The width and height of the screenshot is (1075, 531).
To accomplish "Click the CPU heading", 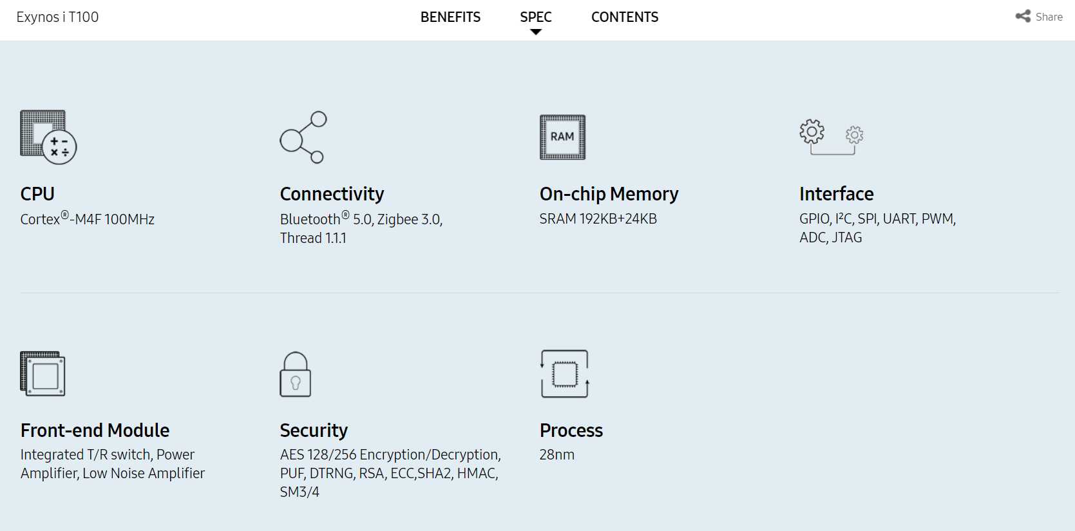I will (x=37, y=194).
